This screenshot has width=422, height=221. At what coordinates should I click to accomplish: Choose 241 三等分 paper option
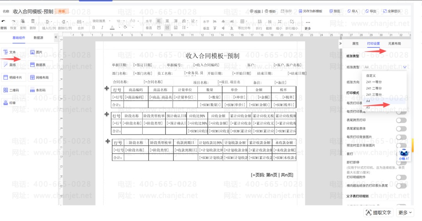(384, 95)
